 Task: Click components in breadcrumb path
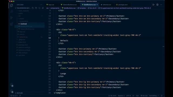(55, 8)
